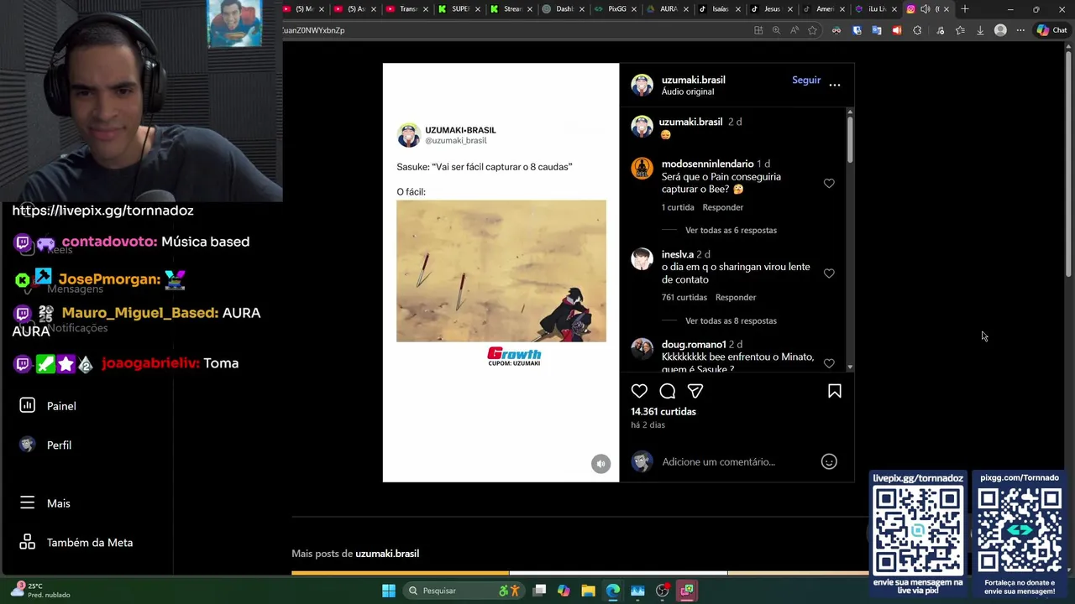The height and width of the screenshot is (604, 1075).
Task: Switch to the Jesus TikTok tab
Action: [771, 9]
